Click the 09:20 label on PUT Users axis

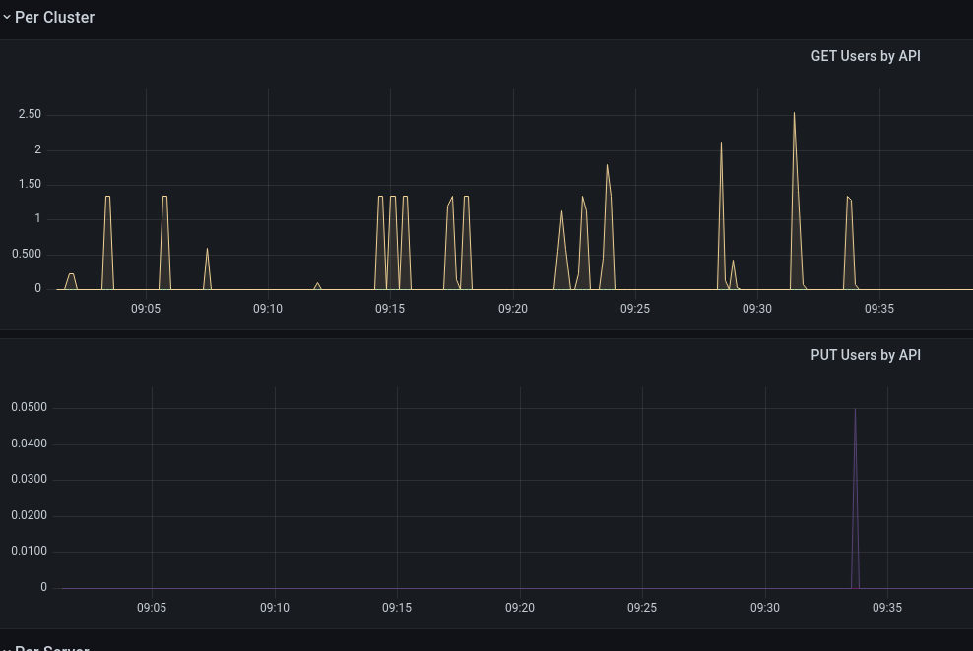point(520,608)
